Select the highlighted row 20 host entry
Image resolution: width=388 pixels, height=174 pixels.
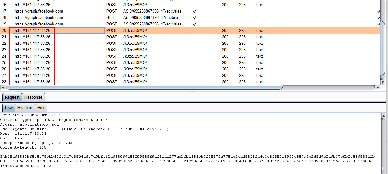tap(32, 30)
